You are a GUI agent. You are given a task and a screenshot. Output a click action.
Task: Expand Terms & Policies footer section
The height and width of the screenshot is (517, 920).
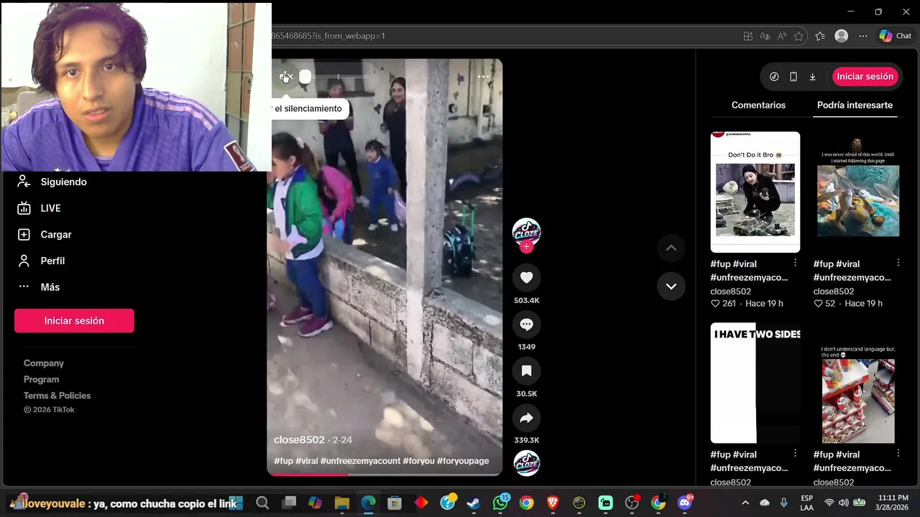pos(57,396)
